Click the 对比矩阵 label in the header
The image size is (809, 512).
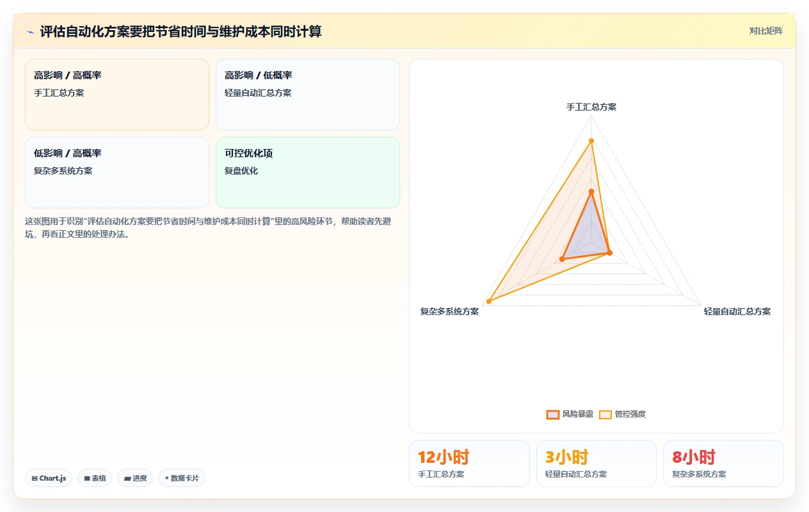[765, 31]
